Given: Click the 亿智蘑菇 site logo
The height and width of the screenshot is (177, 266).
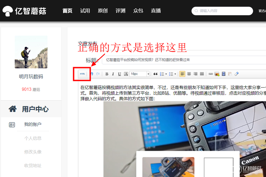Looking at the screenshot, I should 24,11.
